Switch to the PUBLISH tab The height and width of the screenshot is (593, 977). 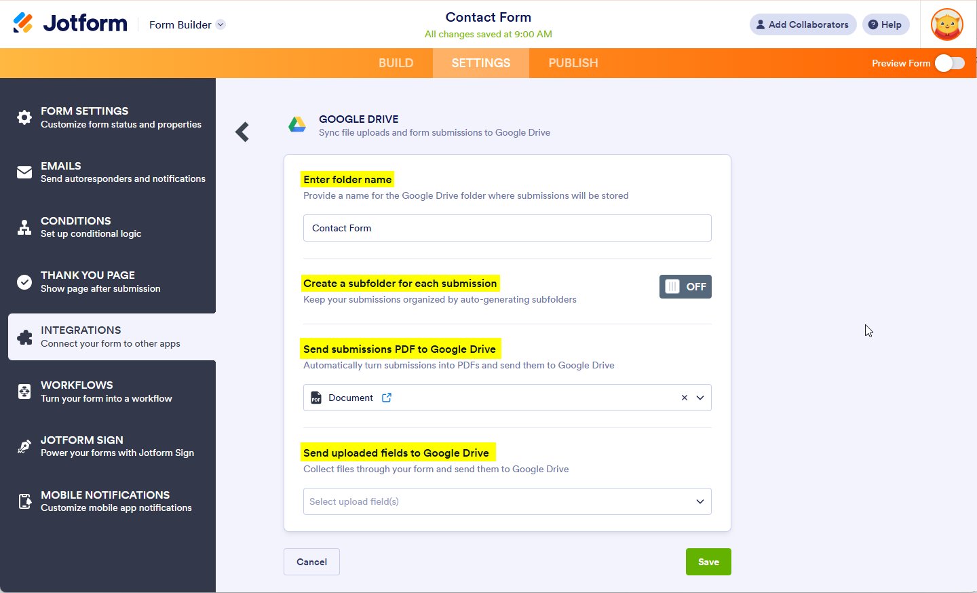click(573, 63)
